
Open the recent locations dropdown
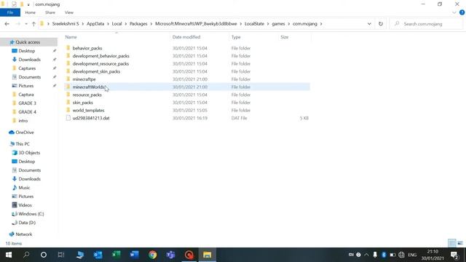tap(26, 24)
